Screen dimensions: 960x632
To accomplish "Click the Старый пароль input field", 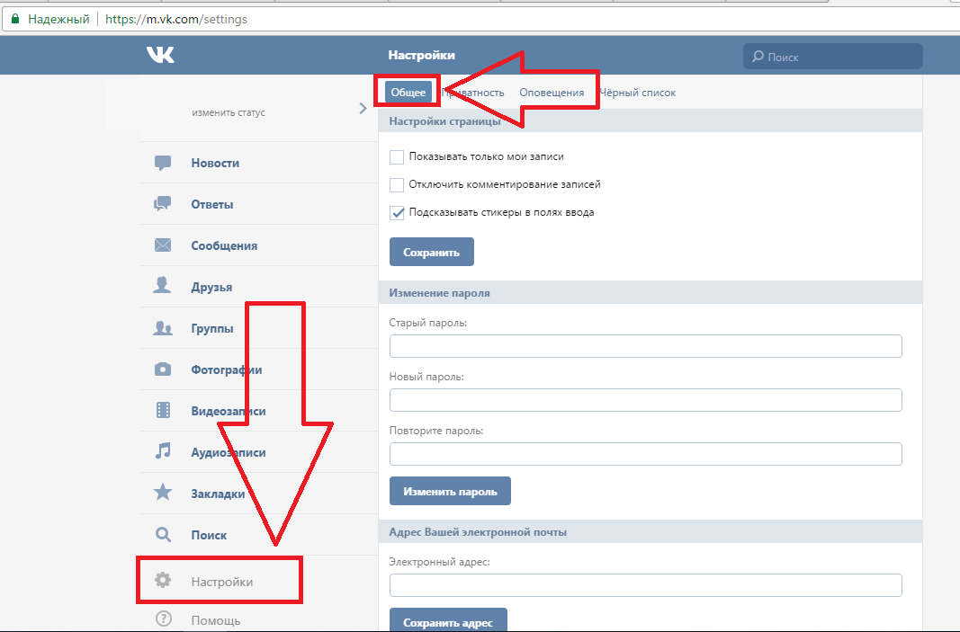I will 645,346.
